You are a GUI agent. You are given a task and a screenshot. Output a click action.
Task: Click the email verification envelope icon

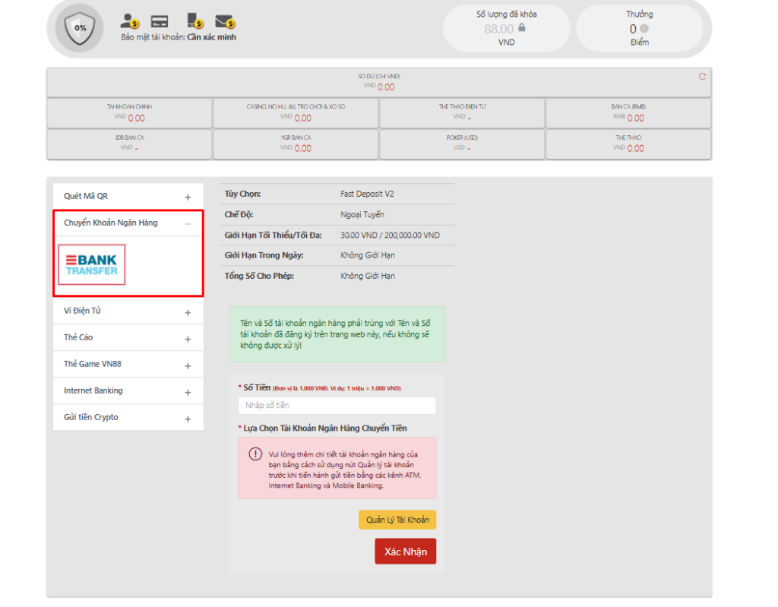coord(225,21)
